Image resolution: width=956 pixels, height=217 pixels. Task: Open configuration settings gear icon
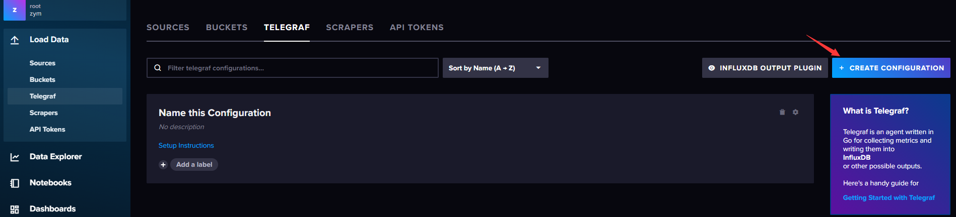[x=795, y=112]
